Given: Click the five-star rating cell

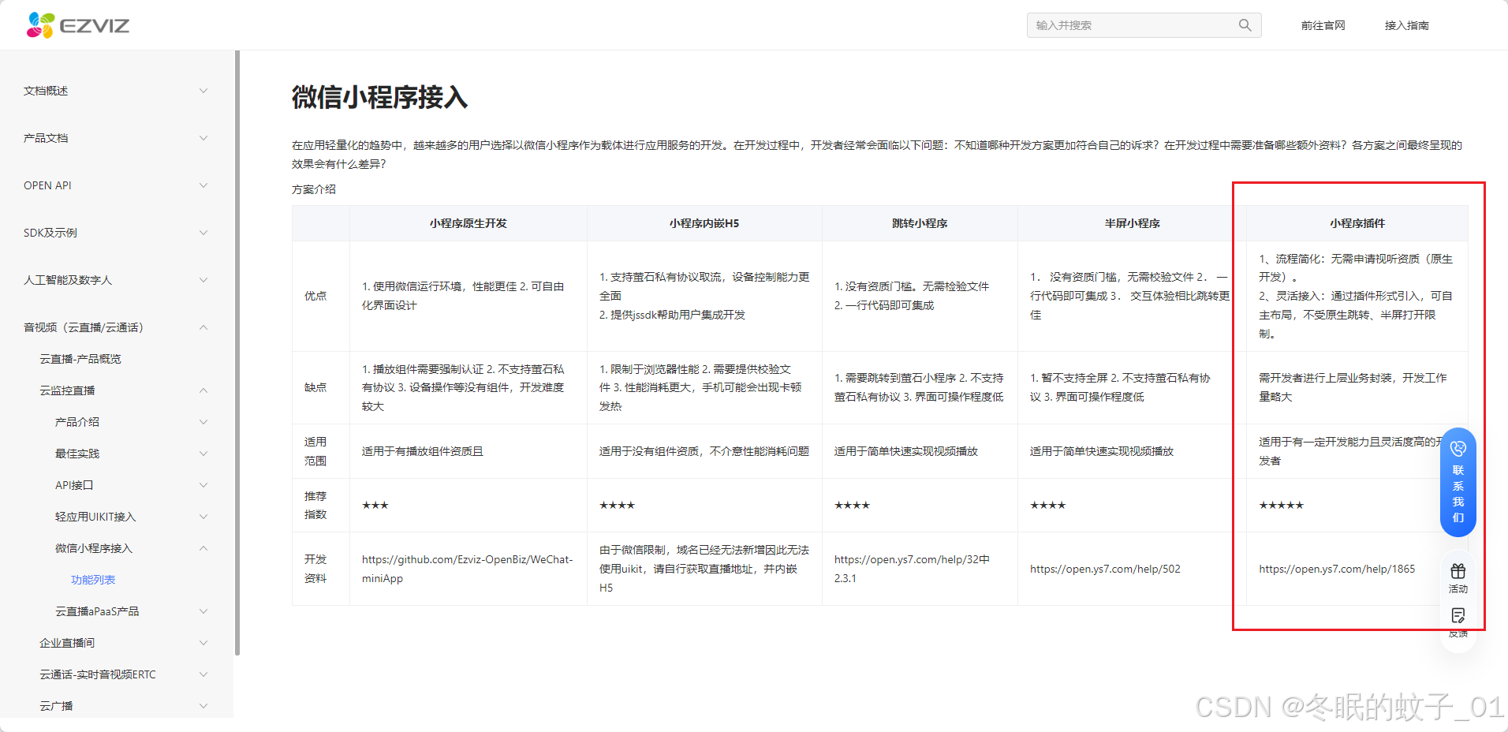Looking at the screenshot, I should [x=1357, y=505].
